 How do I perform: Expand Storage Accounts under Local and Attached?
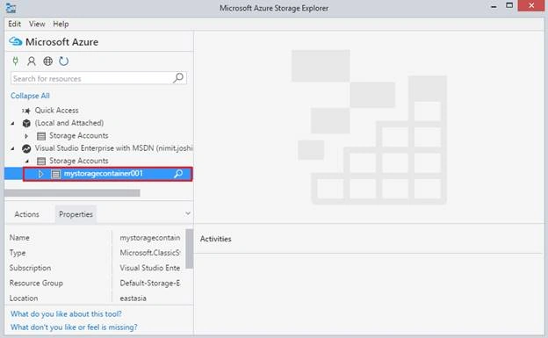(26, 136)
